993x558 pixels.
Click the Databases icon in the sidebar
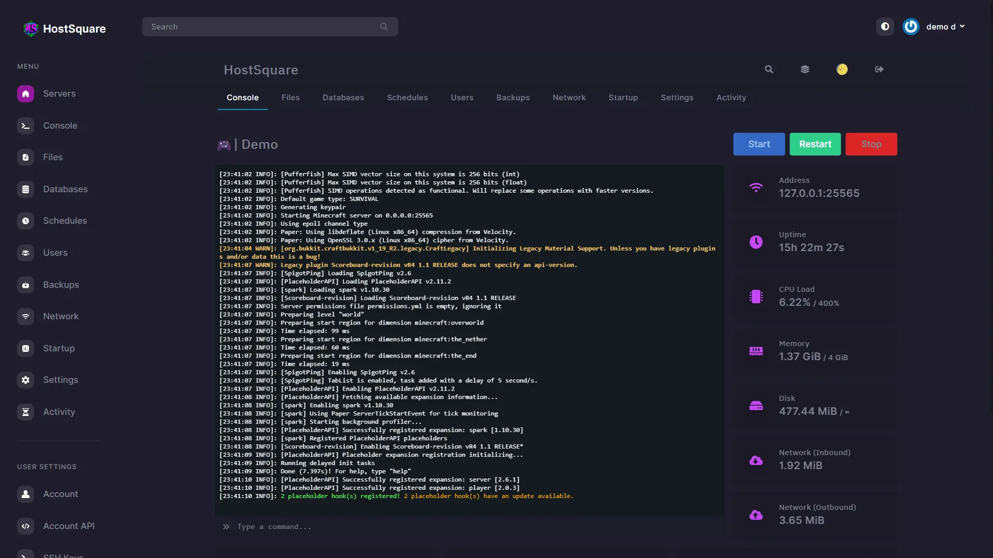[25, 190]
